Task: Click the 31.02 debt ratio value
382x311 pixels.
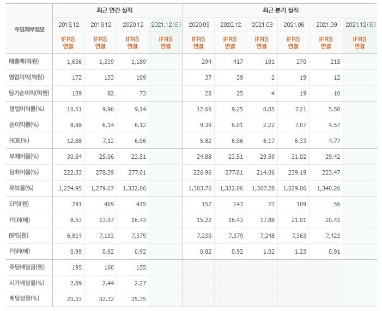Action: 299,157
